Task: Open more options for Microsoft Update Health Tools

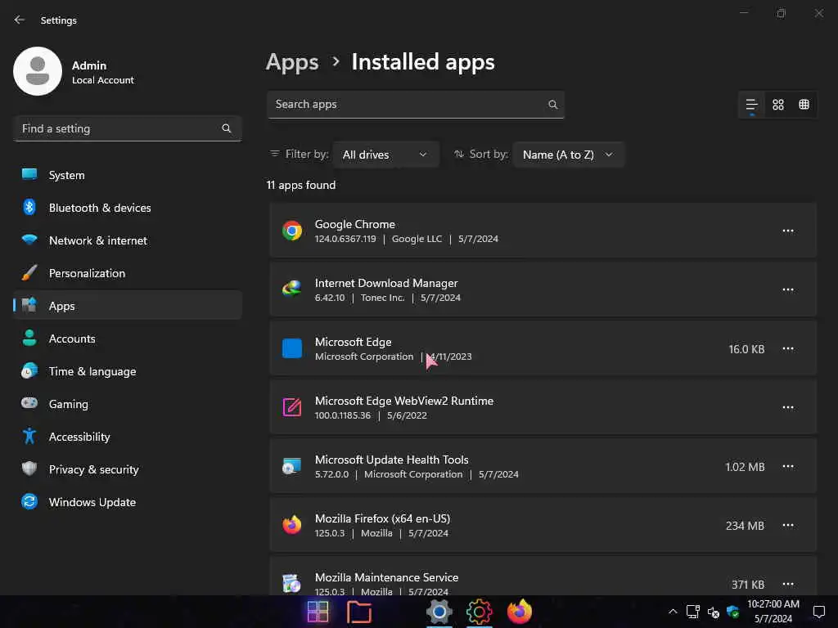Action: pyautogui.click(x=788, y=466)
